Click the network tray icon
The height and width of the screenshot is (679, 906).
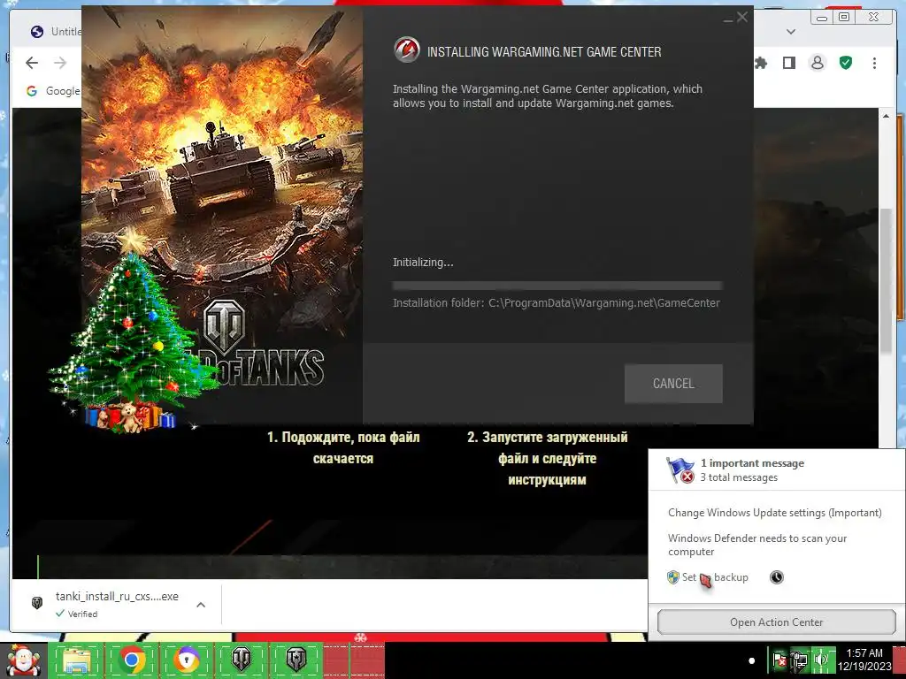pyautogui.click(x=800, y=660)
